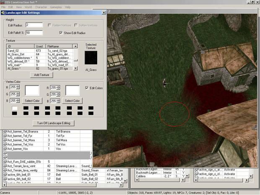Click the icon beside Act_Terrain_lava_vent
This screenshot has height=195, width=260.
pyautogui.click(x=5, y=166)
